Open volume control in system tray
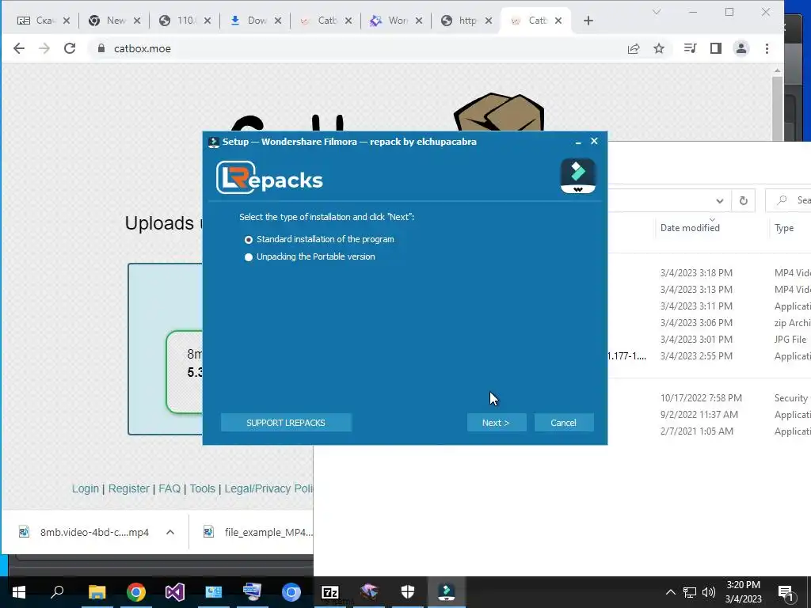Screen dimensions: 811x608 [x=709, y=592]
